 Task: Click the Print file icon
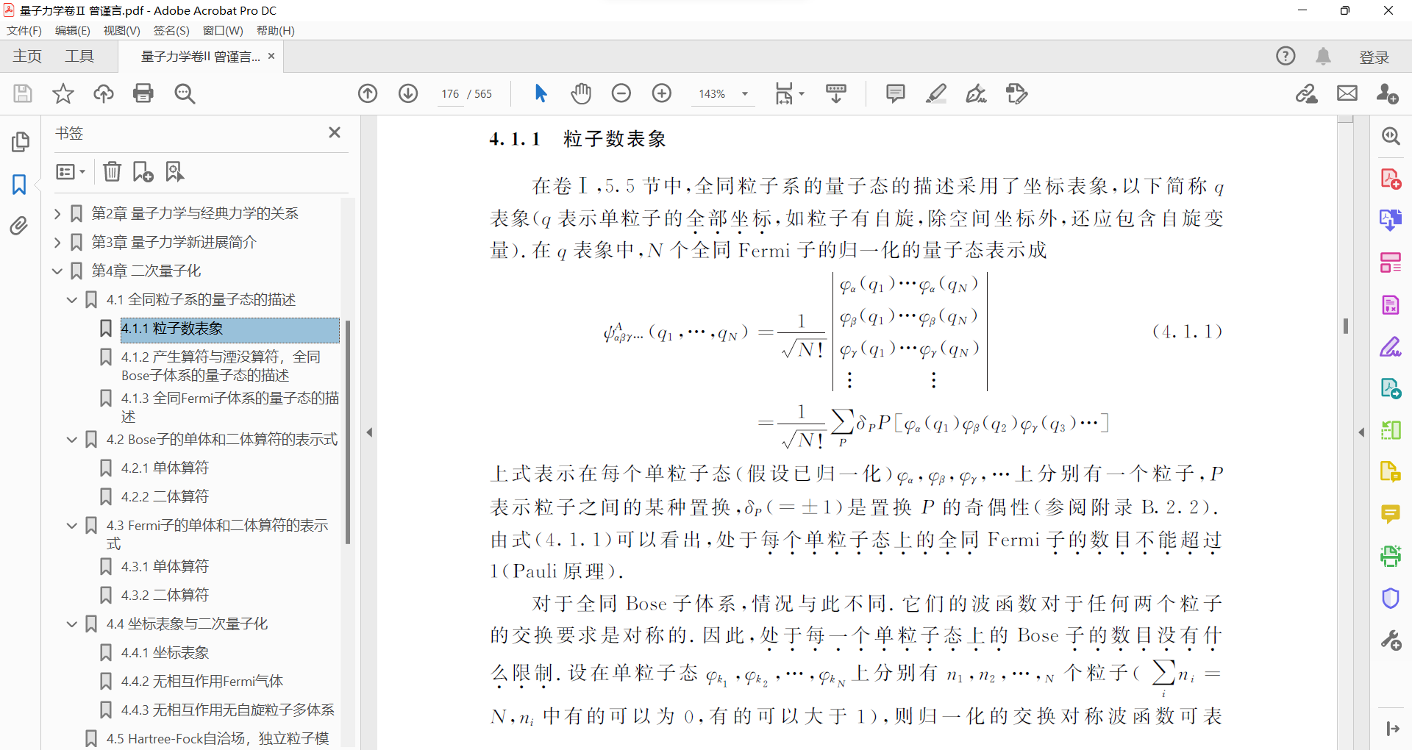pyautogui.click(x=143, y=93)
